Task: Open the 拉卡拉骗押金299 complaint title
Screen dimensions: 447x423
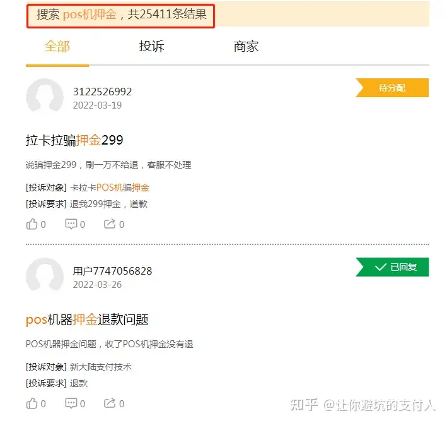Action: tap(74, 140)
